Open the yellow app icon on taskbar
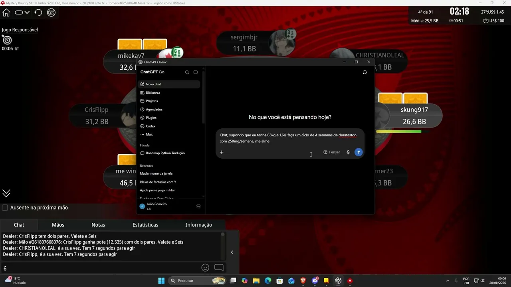 [327, 281]
